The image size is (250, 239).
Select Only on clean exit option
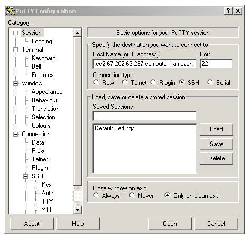coord(168,195)
